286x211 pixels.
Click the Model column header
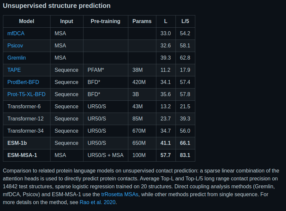coord(27,21)
